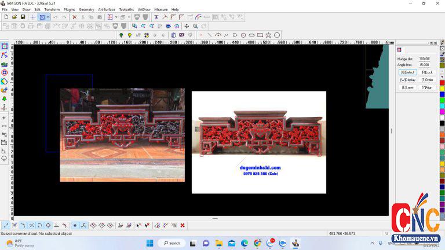Select the abc text tool in left sidebar

point(4,64)
